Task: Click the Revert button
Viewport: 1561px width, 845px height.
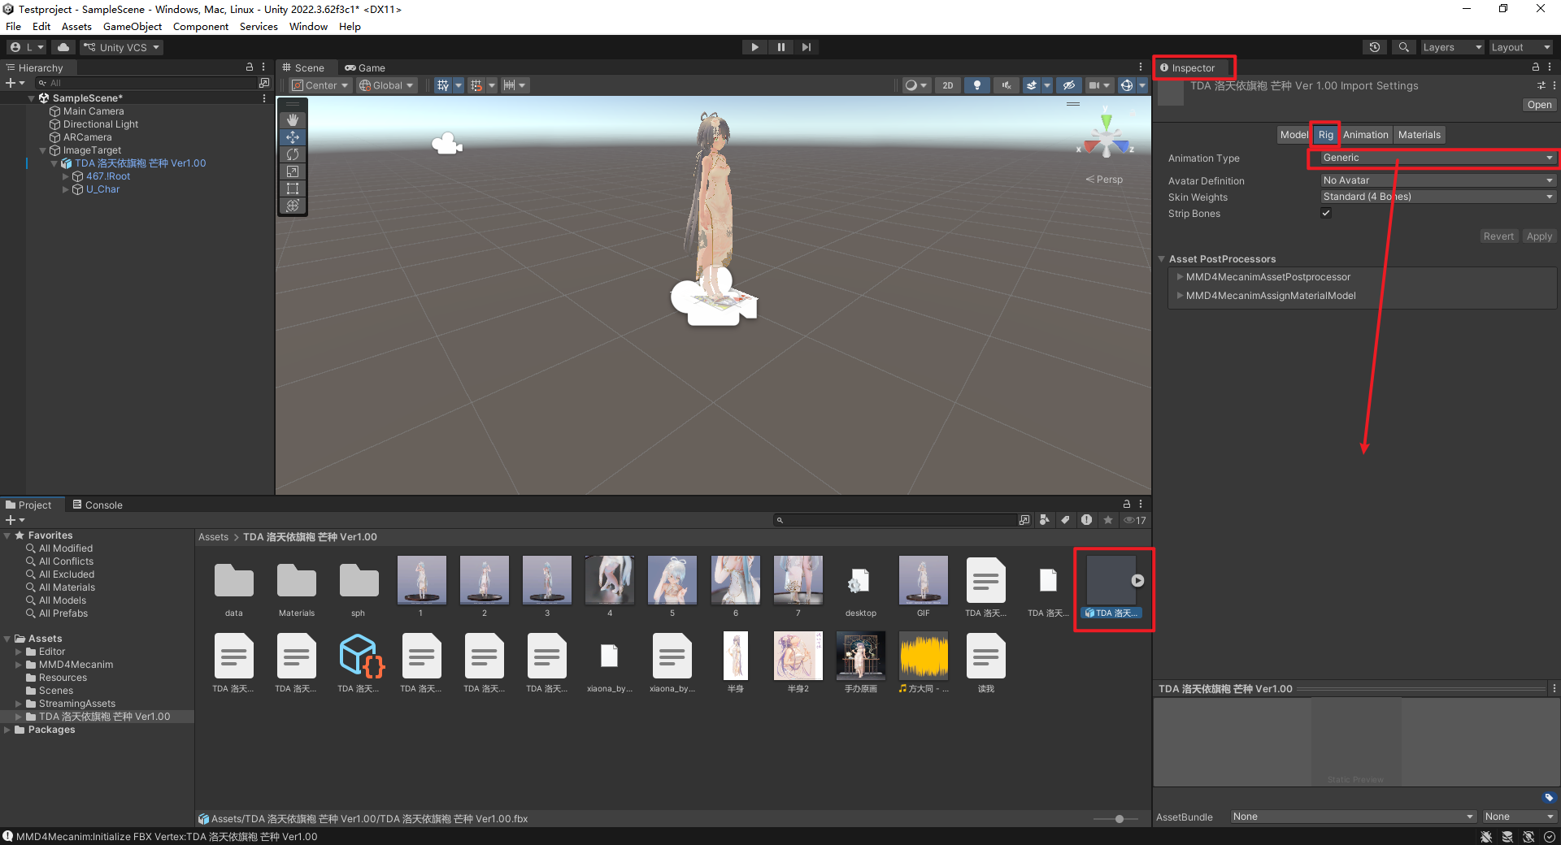Action: coord(1498,236)
